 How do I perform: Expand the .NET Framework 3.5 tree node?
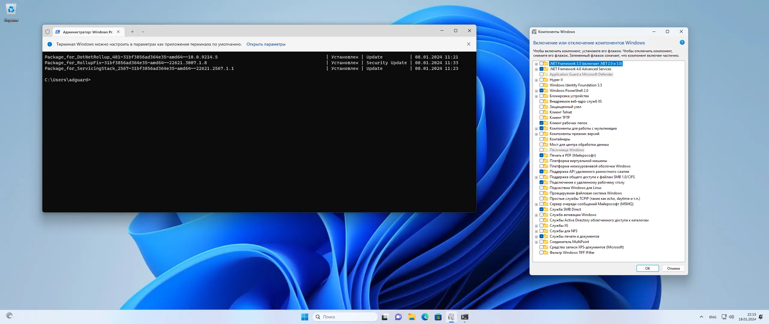click(536, 64)
